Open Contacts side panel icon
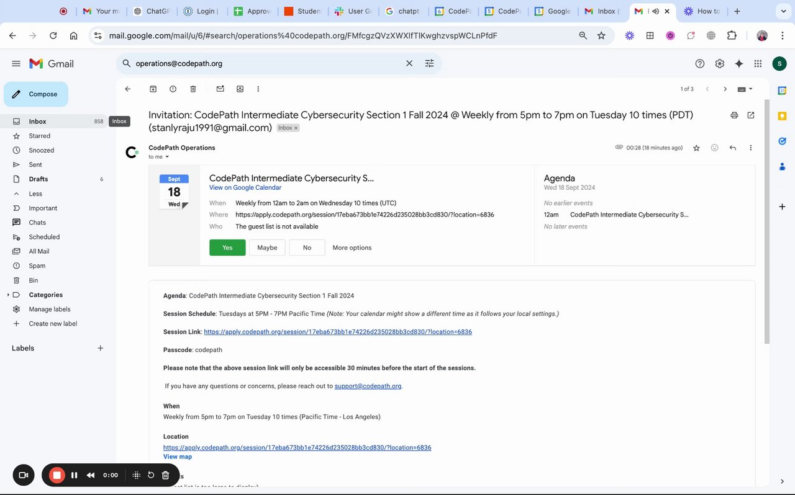Viewport: 795px width, 495px height. tap(782, 166)
